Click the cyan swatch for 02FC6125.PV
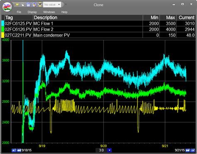This screenshot has height=154, width=197. pos(3,23)
